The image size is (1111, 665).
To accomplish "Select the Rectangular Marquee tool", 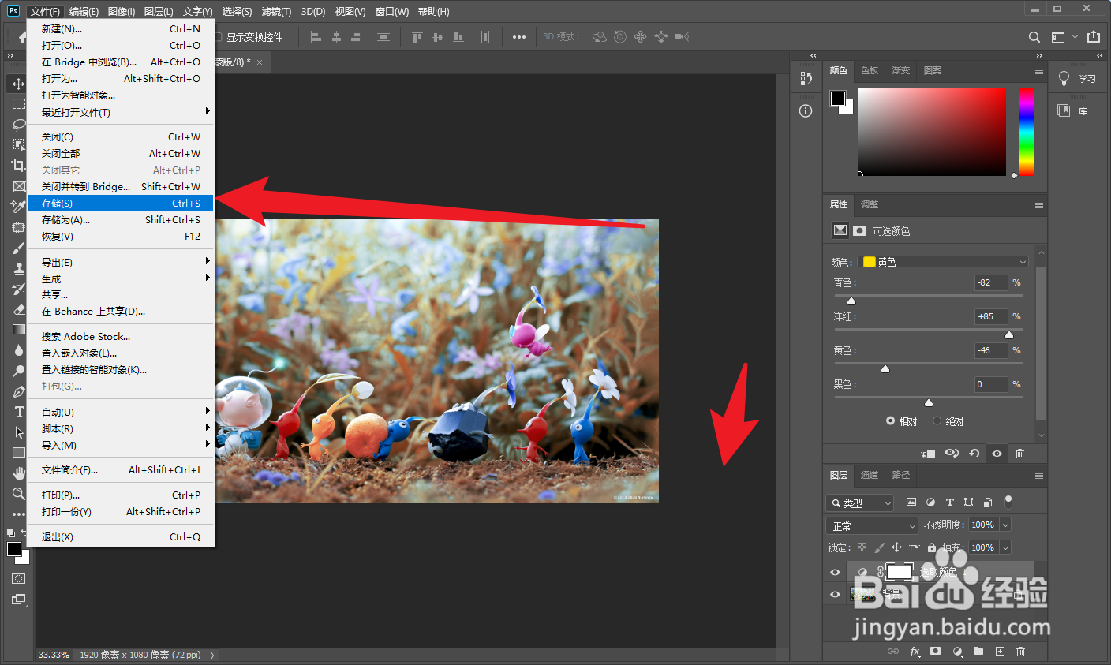I will [18, 104].
